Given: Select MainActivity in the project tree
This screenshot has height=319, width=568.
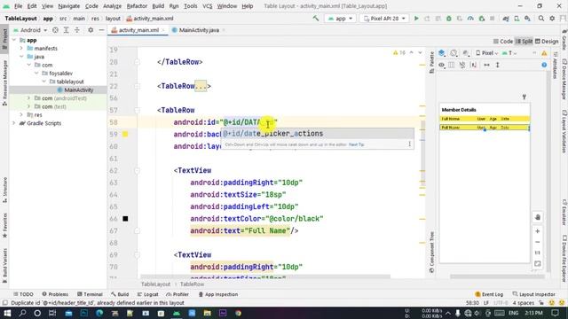Looking at the screenshot, I should pyautogui.click(x=79, y=90).
